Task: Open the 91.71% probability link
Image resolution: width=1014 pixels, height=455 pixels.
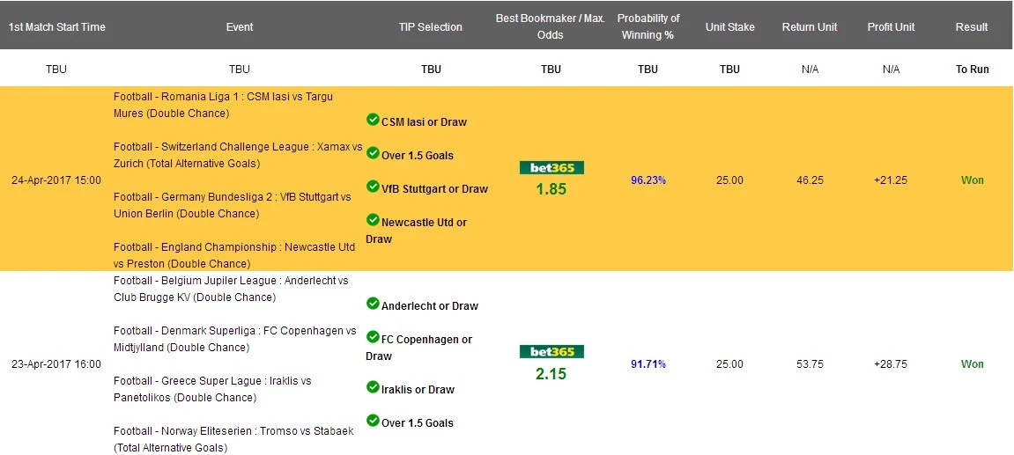Action: point(648,364)
